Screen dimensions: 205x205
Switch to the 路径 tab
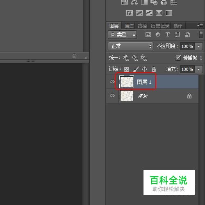(142, 26)
